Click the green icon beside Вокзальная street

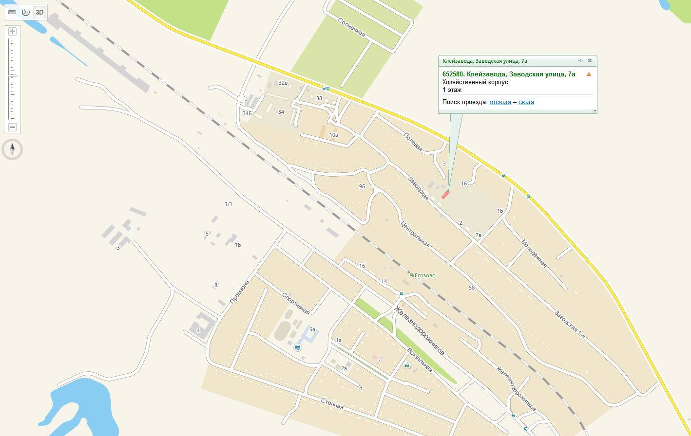pos(407,364)
